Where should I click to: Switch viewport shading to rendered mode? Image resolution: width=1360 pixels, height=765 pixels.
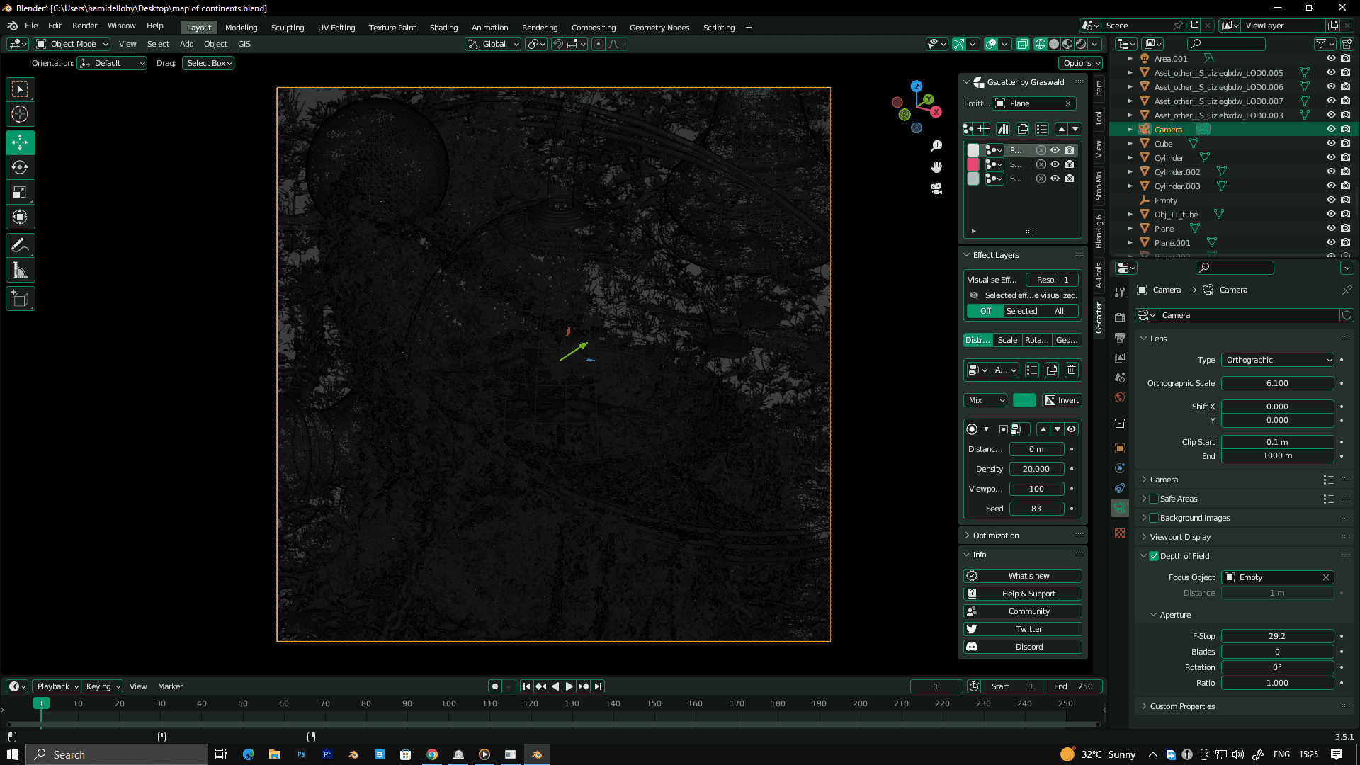point(1081,44)
